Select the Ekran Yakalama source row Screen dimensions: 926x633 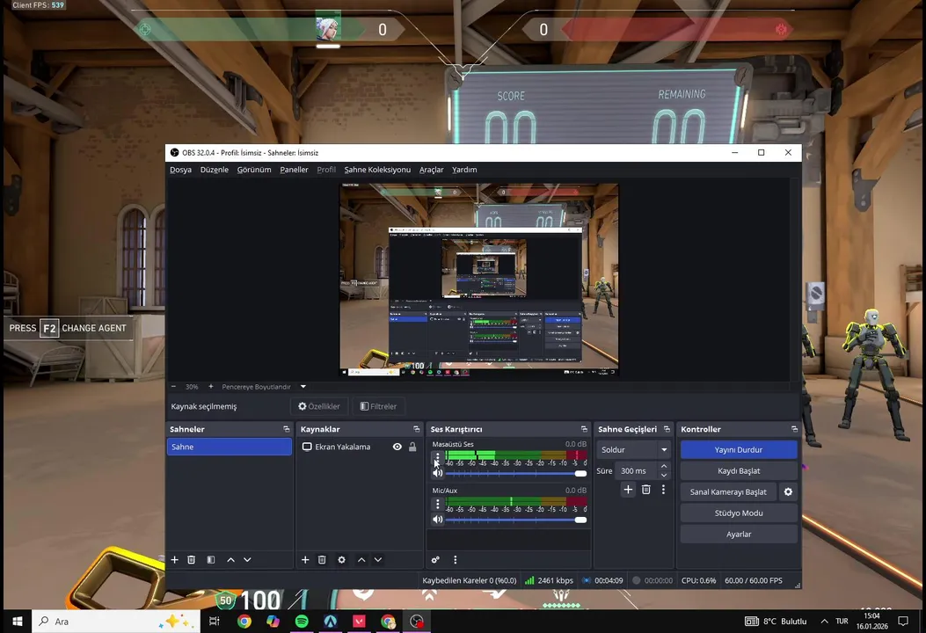(359, 447)
